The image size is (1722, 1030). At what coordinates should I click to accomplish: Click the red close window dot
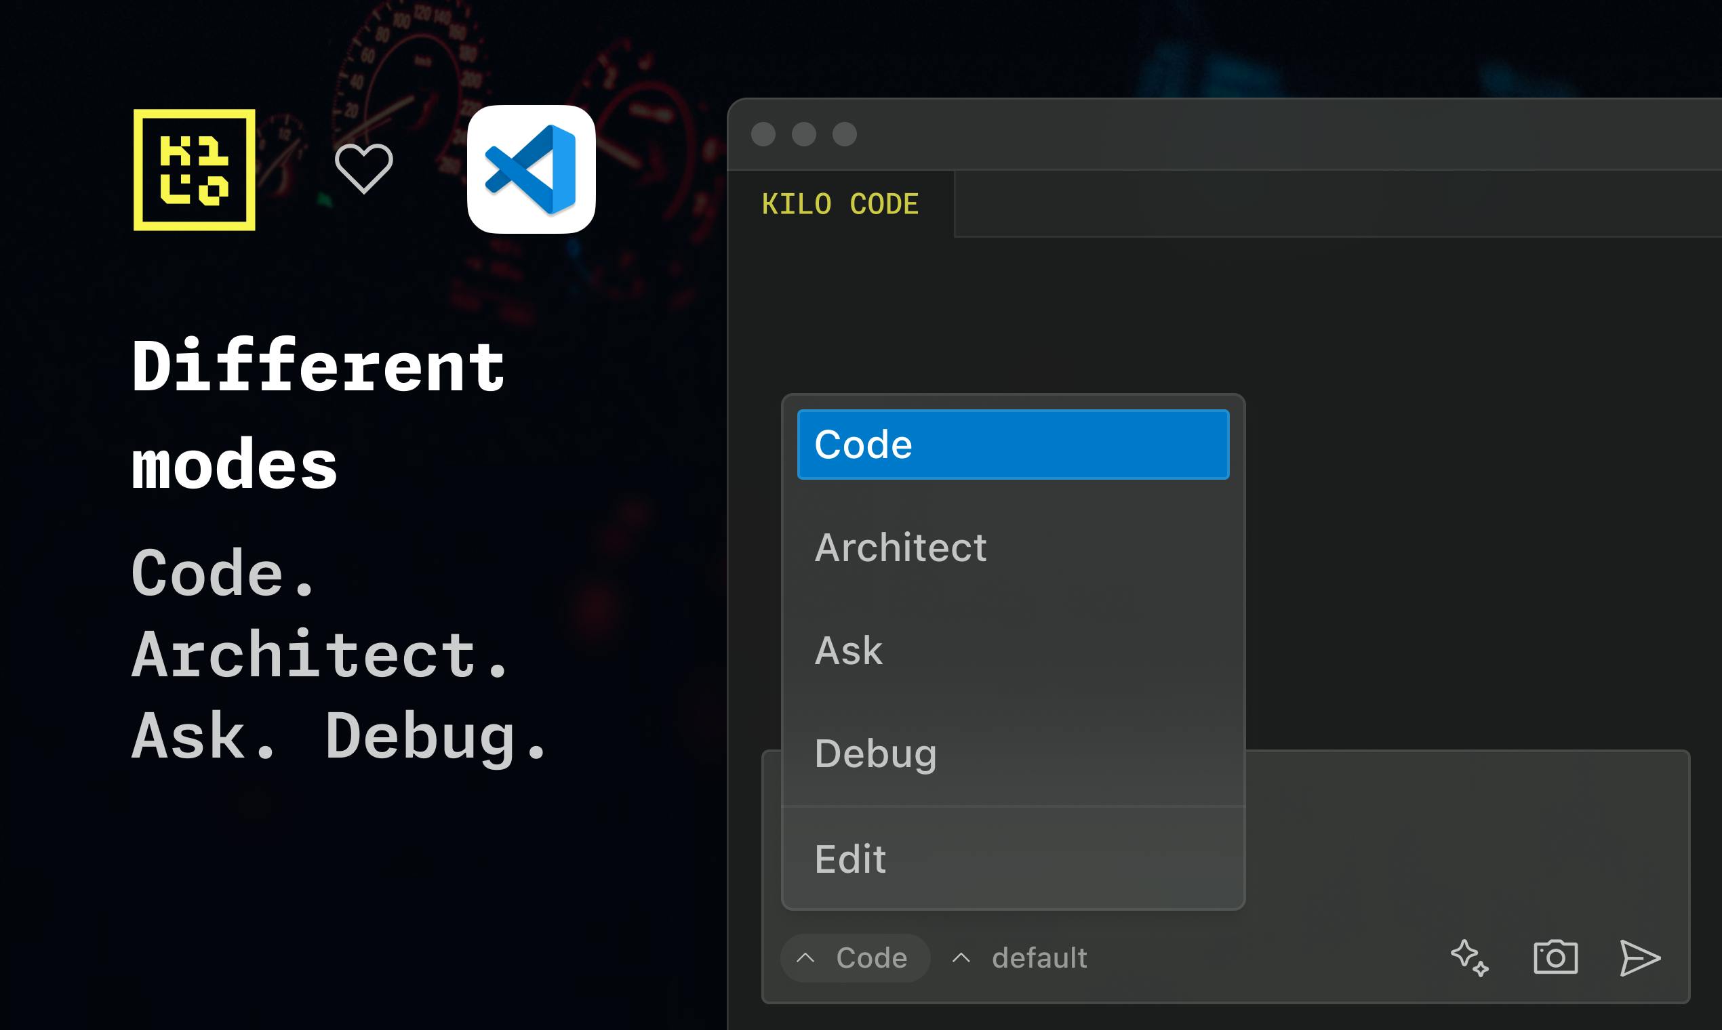click(763, 134)
